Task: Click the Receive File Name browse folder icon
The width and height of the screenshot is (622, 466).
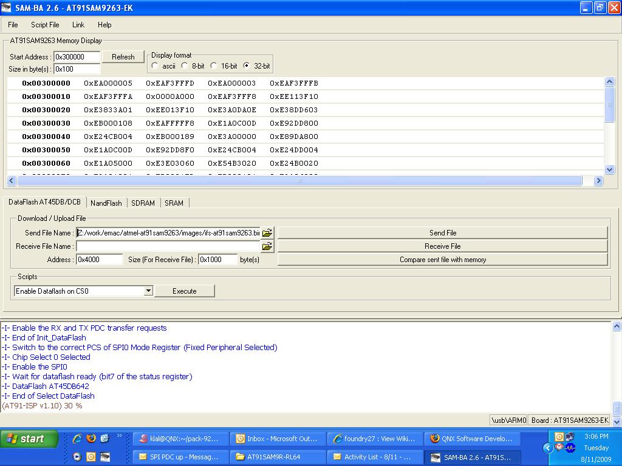Action: coord(267,246)
